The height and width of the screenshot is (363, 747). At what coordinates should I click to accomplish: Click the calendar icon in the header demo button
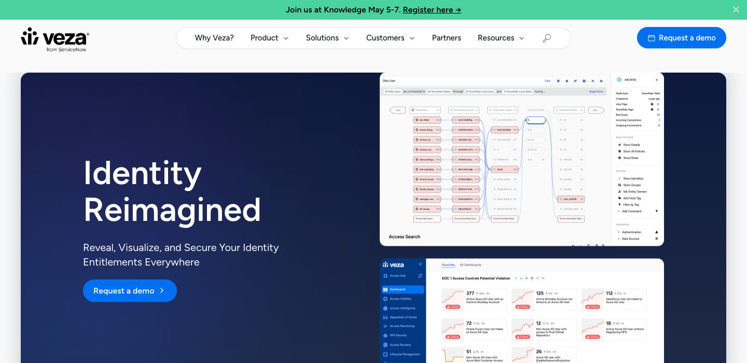pos(652,38)
